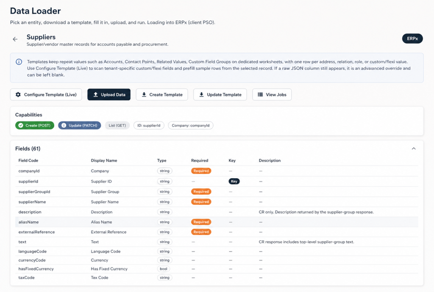Click the info icon in the template notice

pos(19,62)
